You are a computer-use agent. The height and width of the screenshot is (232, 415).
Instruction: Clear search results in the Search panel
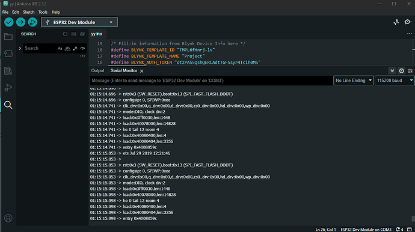74,34
